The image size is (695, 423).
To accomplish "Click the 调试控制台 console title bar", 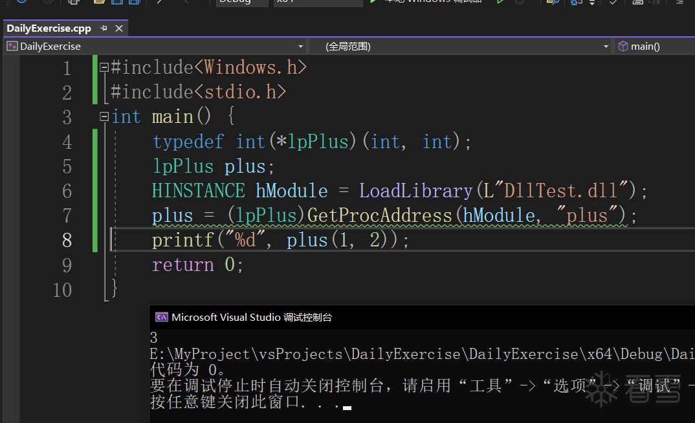I will [388, 318].
